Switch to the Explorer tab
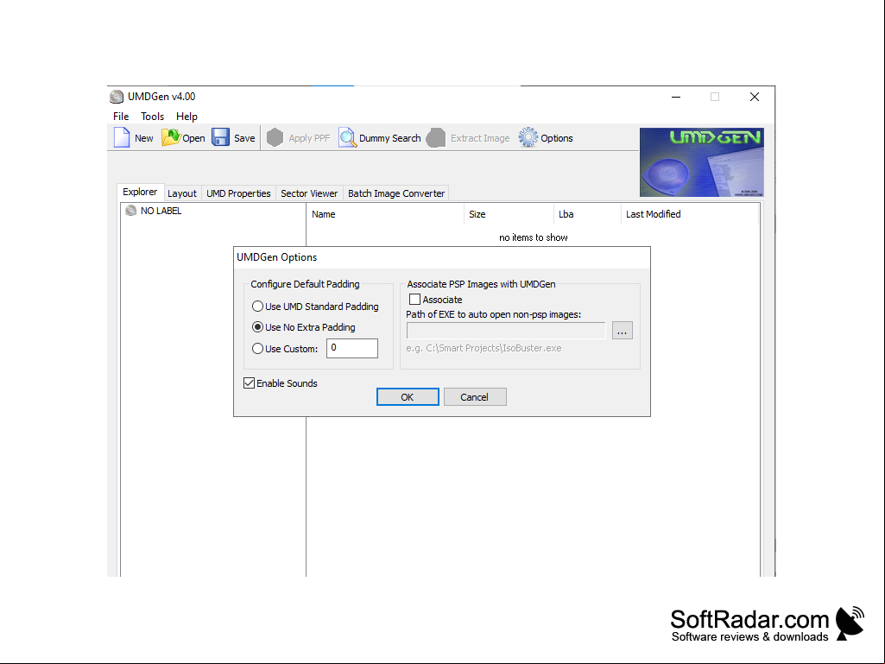This screenshot has height=664, width=885. point(140,192)
